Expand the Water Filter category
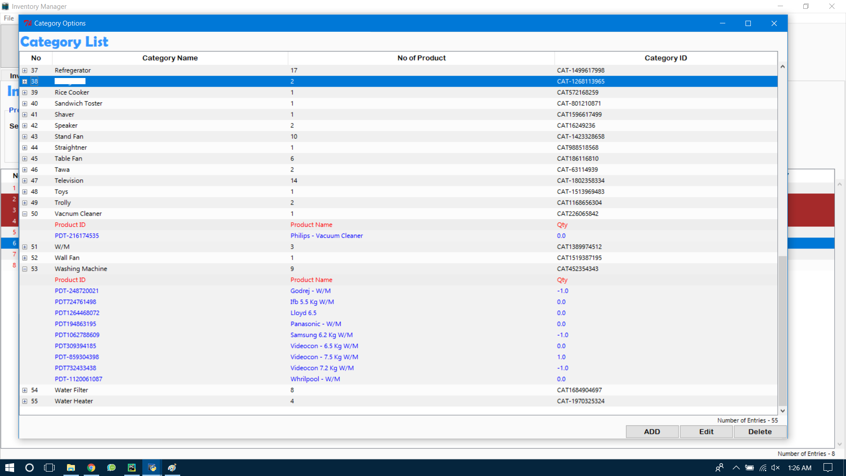Viewport: 846px width, 476px height. tap(25, 390)
